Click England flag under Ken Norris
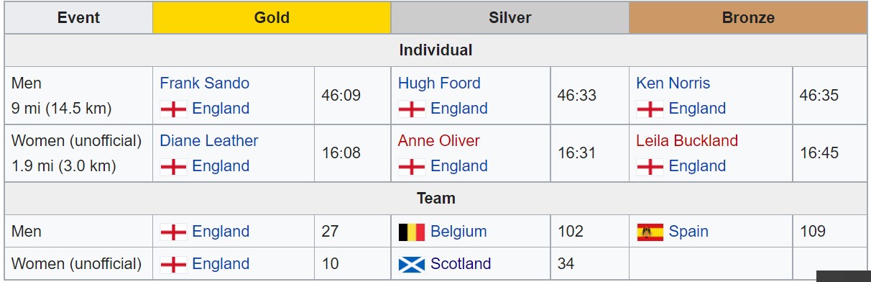This screenshot has width=871, height=282. click(650, 109)
